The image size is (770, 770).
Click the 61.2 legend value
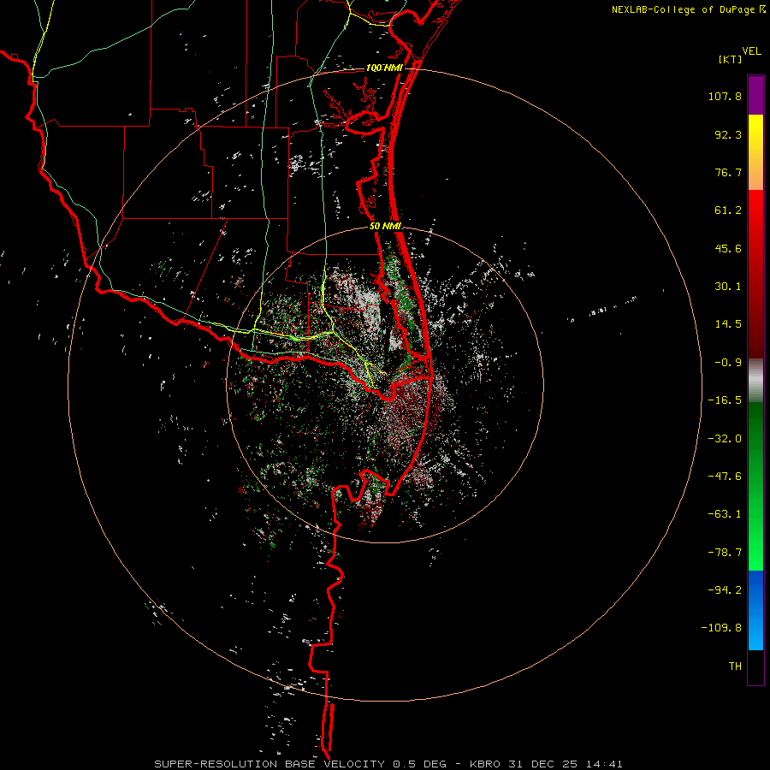tap(728, 210)
